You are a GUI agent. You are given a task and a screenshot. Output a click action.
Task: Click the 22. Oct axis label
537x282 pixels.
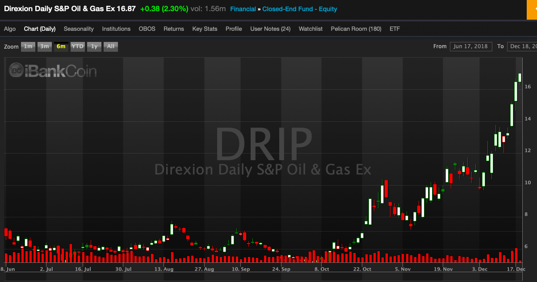(x=362, y=270)
